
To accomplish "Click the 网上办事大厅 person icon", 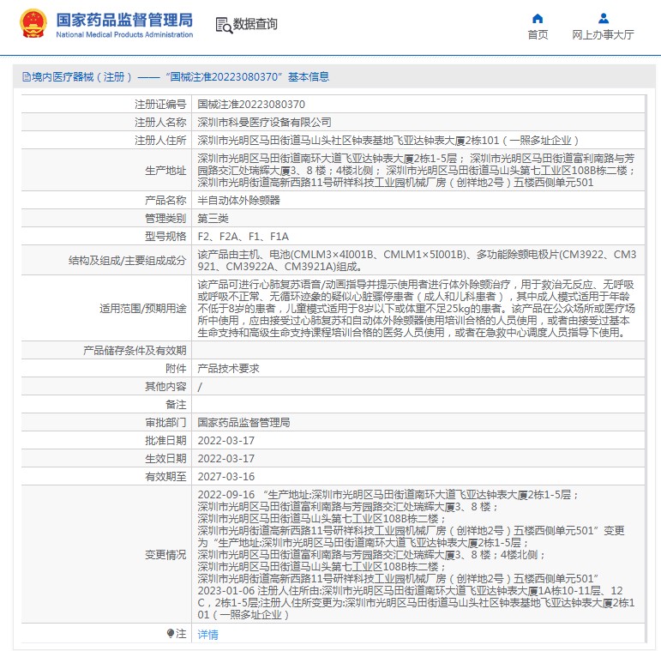I will point(604,18).
